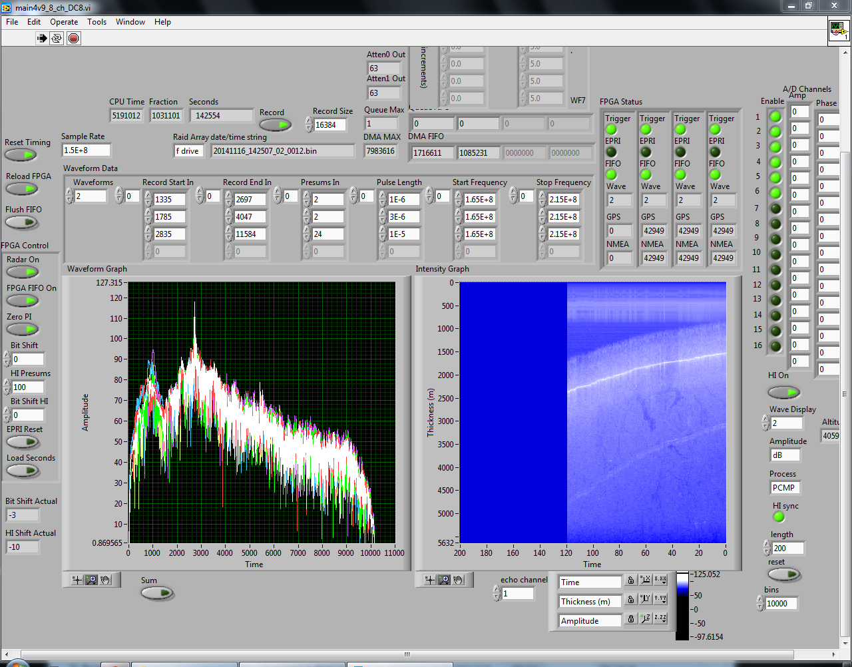
Task: Click the Abort Execution stop icon
Action: (x=74, y=38)
